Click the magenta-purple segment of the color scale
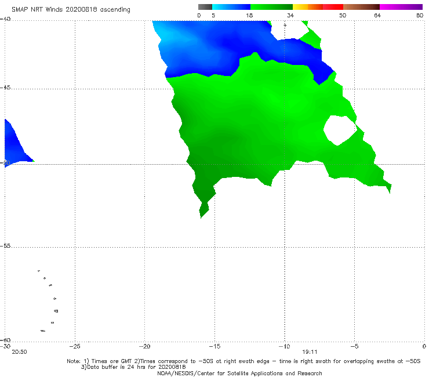This screenshot has height=377, width=429. pyautogui.click(x=401, y=7)
